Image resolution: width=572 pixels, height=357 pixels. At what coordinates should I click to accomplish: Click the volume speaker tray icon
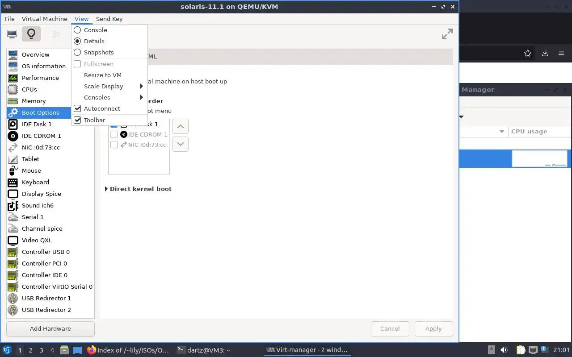[504, 350]
